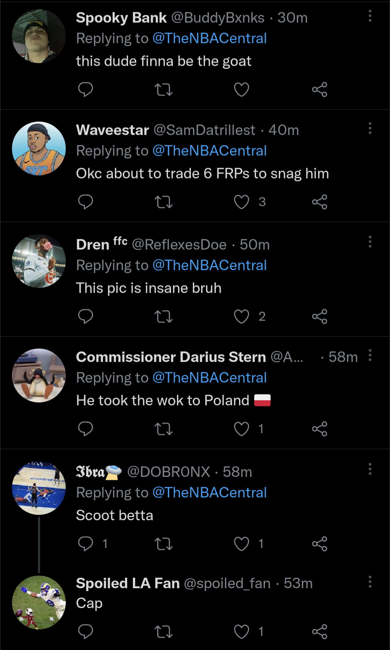This screenshot has height=650, width=390.
Task: Open Waveestar's profile picture
Action: (39, 149)
